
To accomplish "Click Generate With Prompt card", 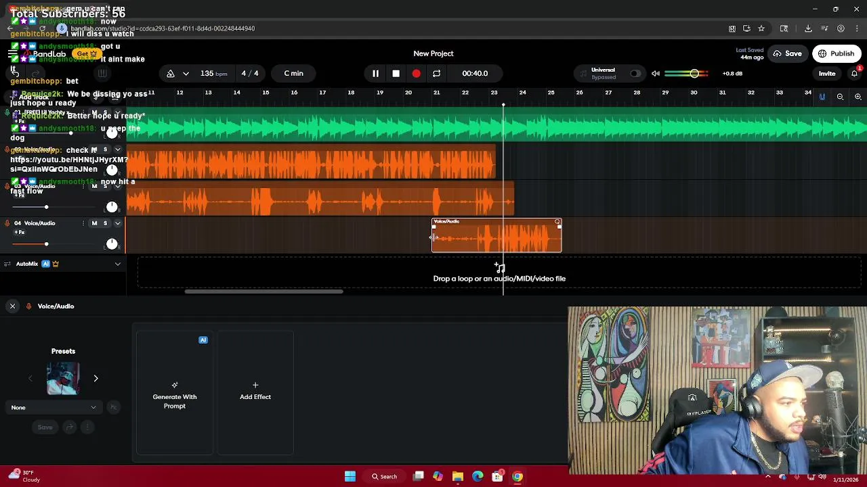I will pyautogui.click(x=174, y=394).
